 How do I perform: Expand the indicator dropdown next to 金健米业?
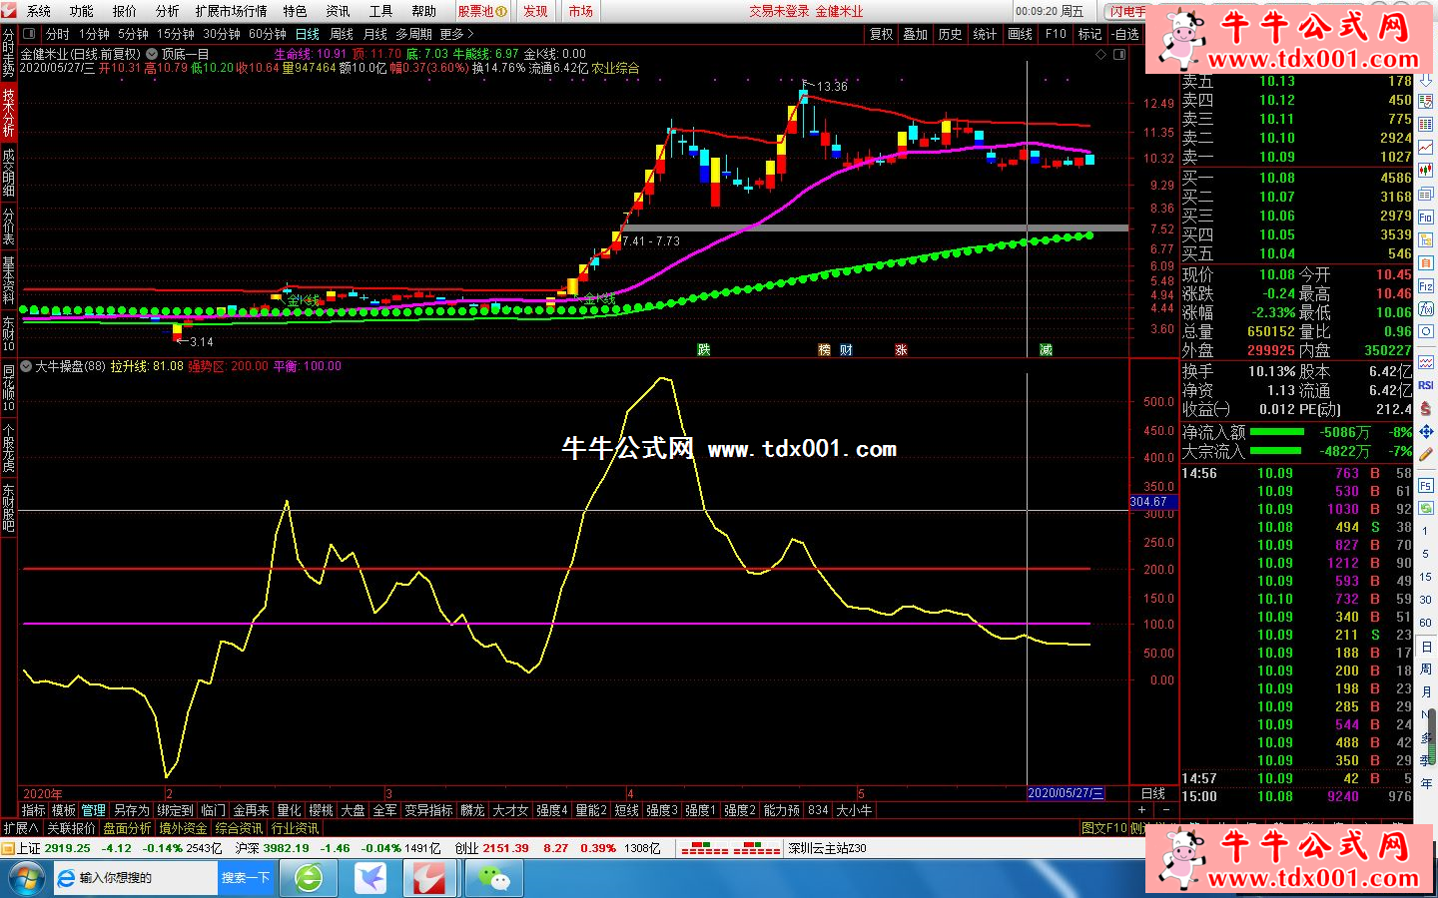[x=152, y=54]
